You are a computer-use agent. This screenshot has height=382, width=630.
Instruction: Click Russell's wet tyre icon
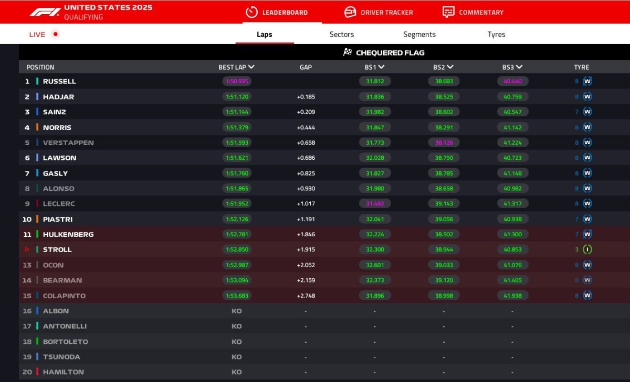point(587,81)
